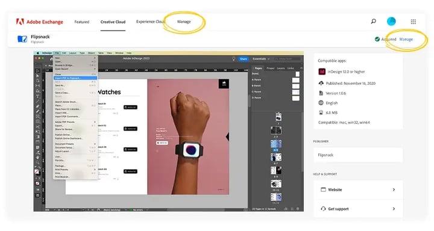
Task: Switch to the Creative Cloud tab
Action: pos(113,22)
